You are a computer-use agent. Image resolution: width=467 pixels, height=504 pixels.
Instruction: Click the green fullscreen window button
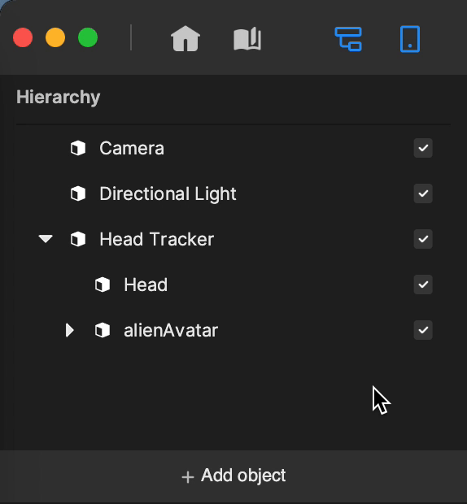(88, 37)
